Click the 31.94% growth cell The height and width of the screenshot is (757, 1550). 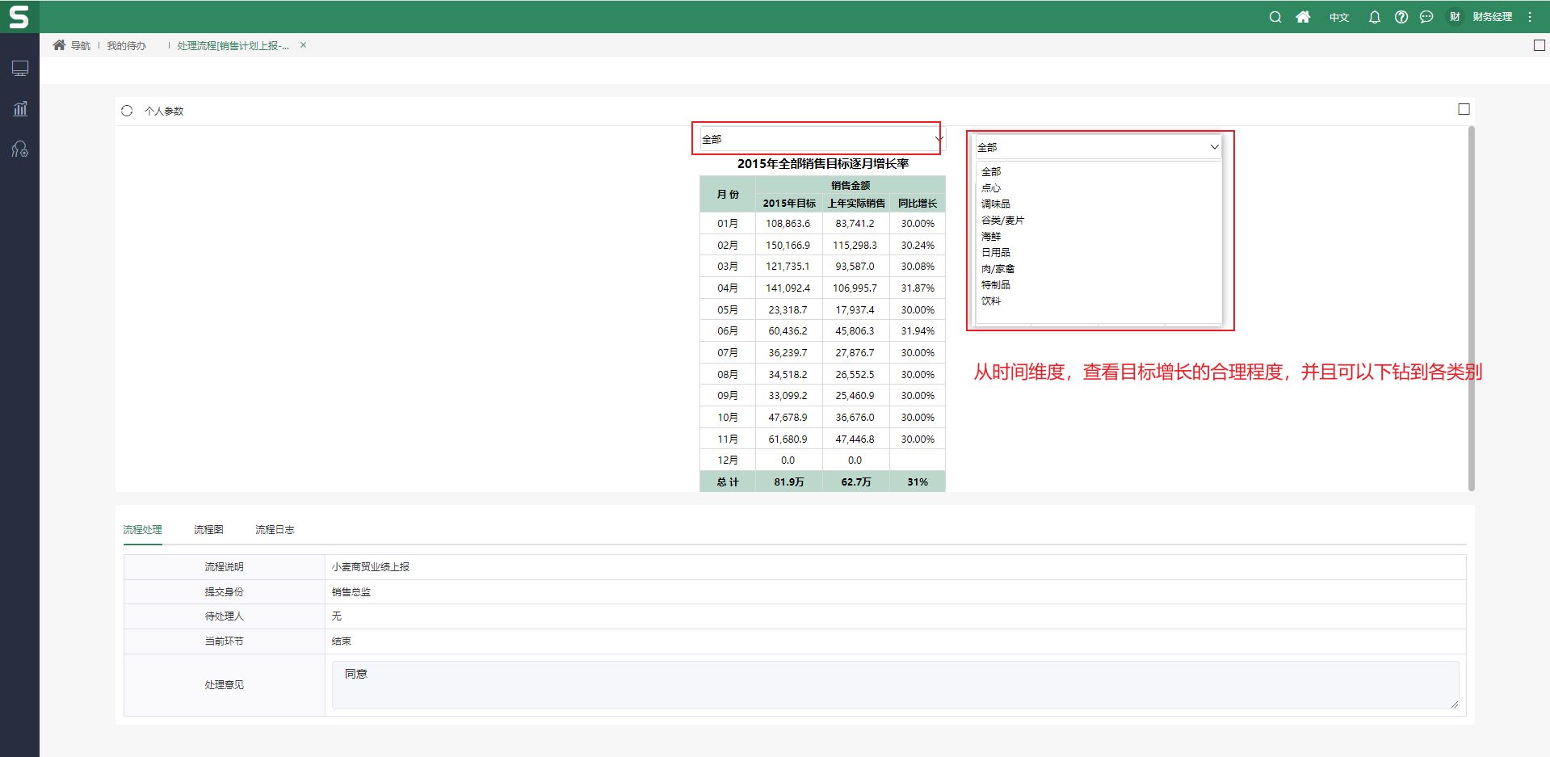tap(918, 331)
